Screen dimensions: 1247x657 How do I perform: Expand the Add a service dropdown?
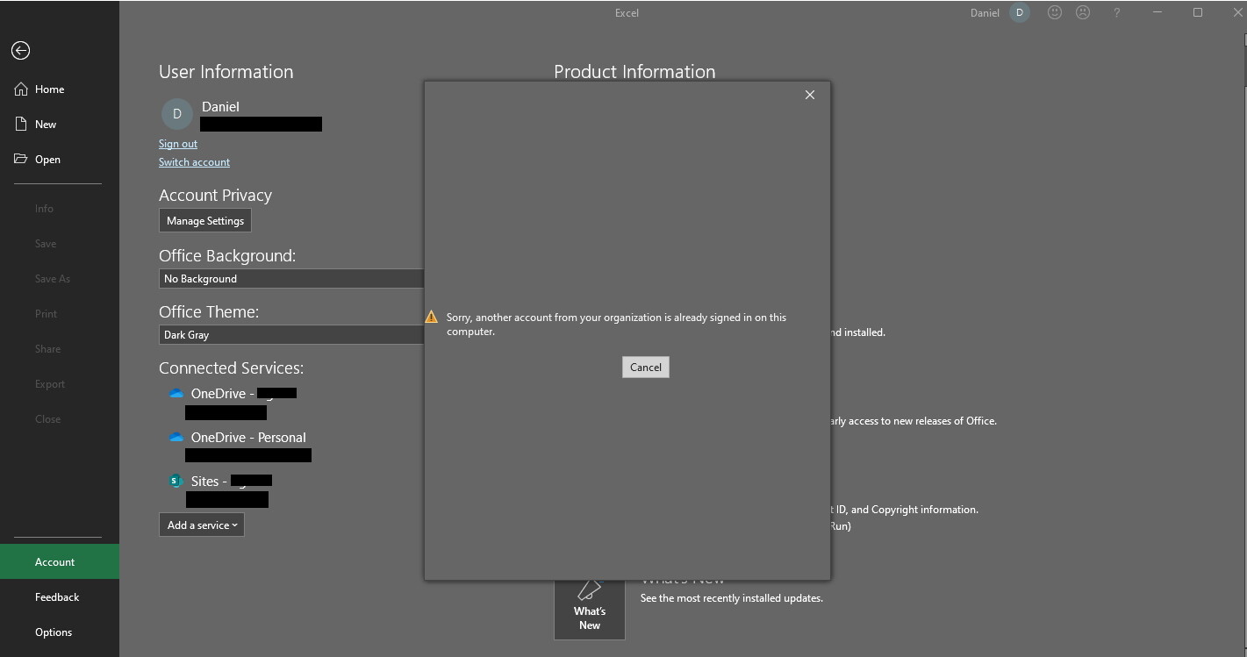point(202,525)
